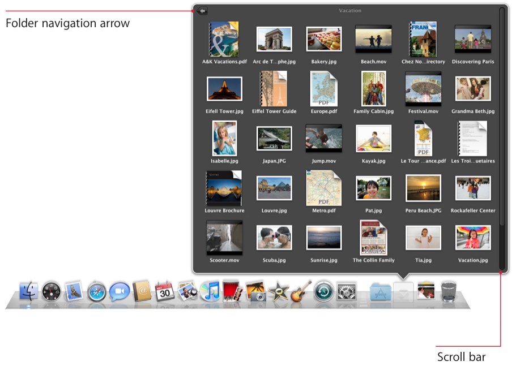Click the stack's vertical scroll bar
The width and height of the screenshot is (516, 370).
(x=502, y=139)
